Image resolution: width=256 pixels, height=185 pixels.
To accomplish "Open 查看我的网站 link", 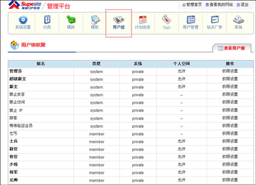I will coord(221,5).
